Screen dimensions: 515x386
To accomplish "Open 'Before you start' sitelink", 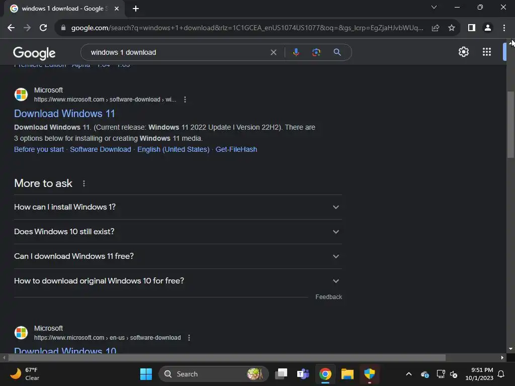I will 39,149.
